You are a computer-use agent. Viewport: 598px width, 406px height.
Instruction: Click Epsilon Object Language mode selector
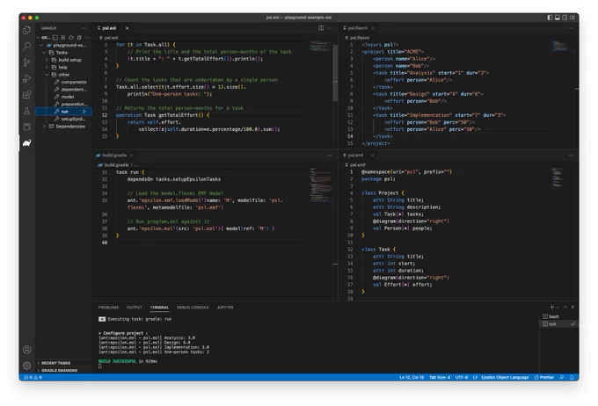[505, 377]
